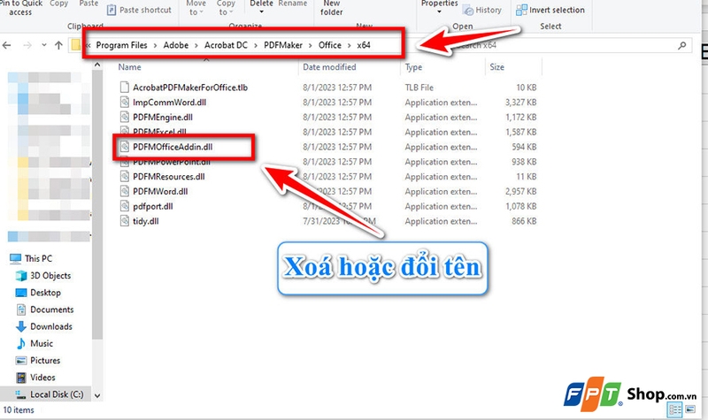Image resolution: width=708 pixels, height=420 pixels.
Task: Select Adobe in the address path
Action: click(x=175, y=45)
